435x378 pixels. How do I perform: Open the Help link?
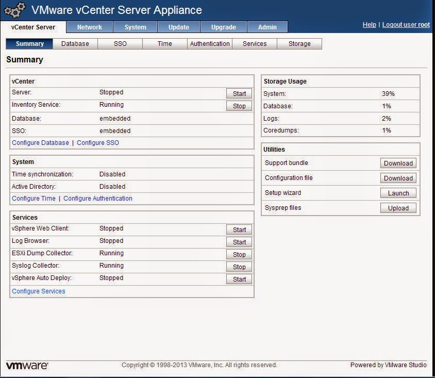click(x=369, y=25)
